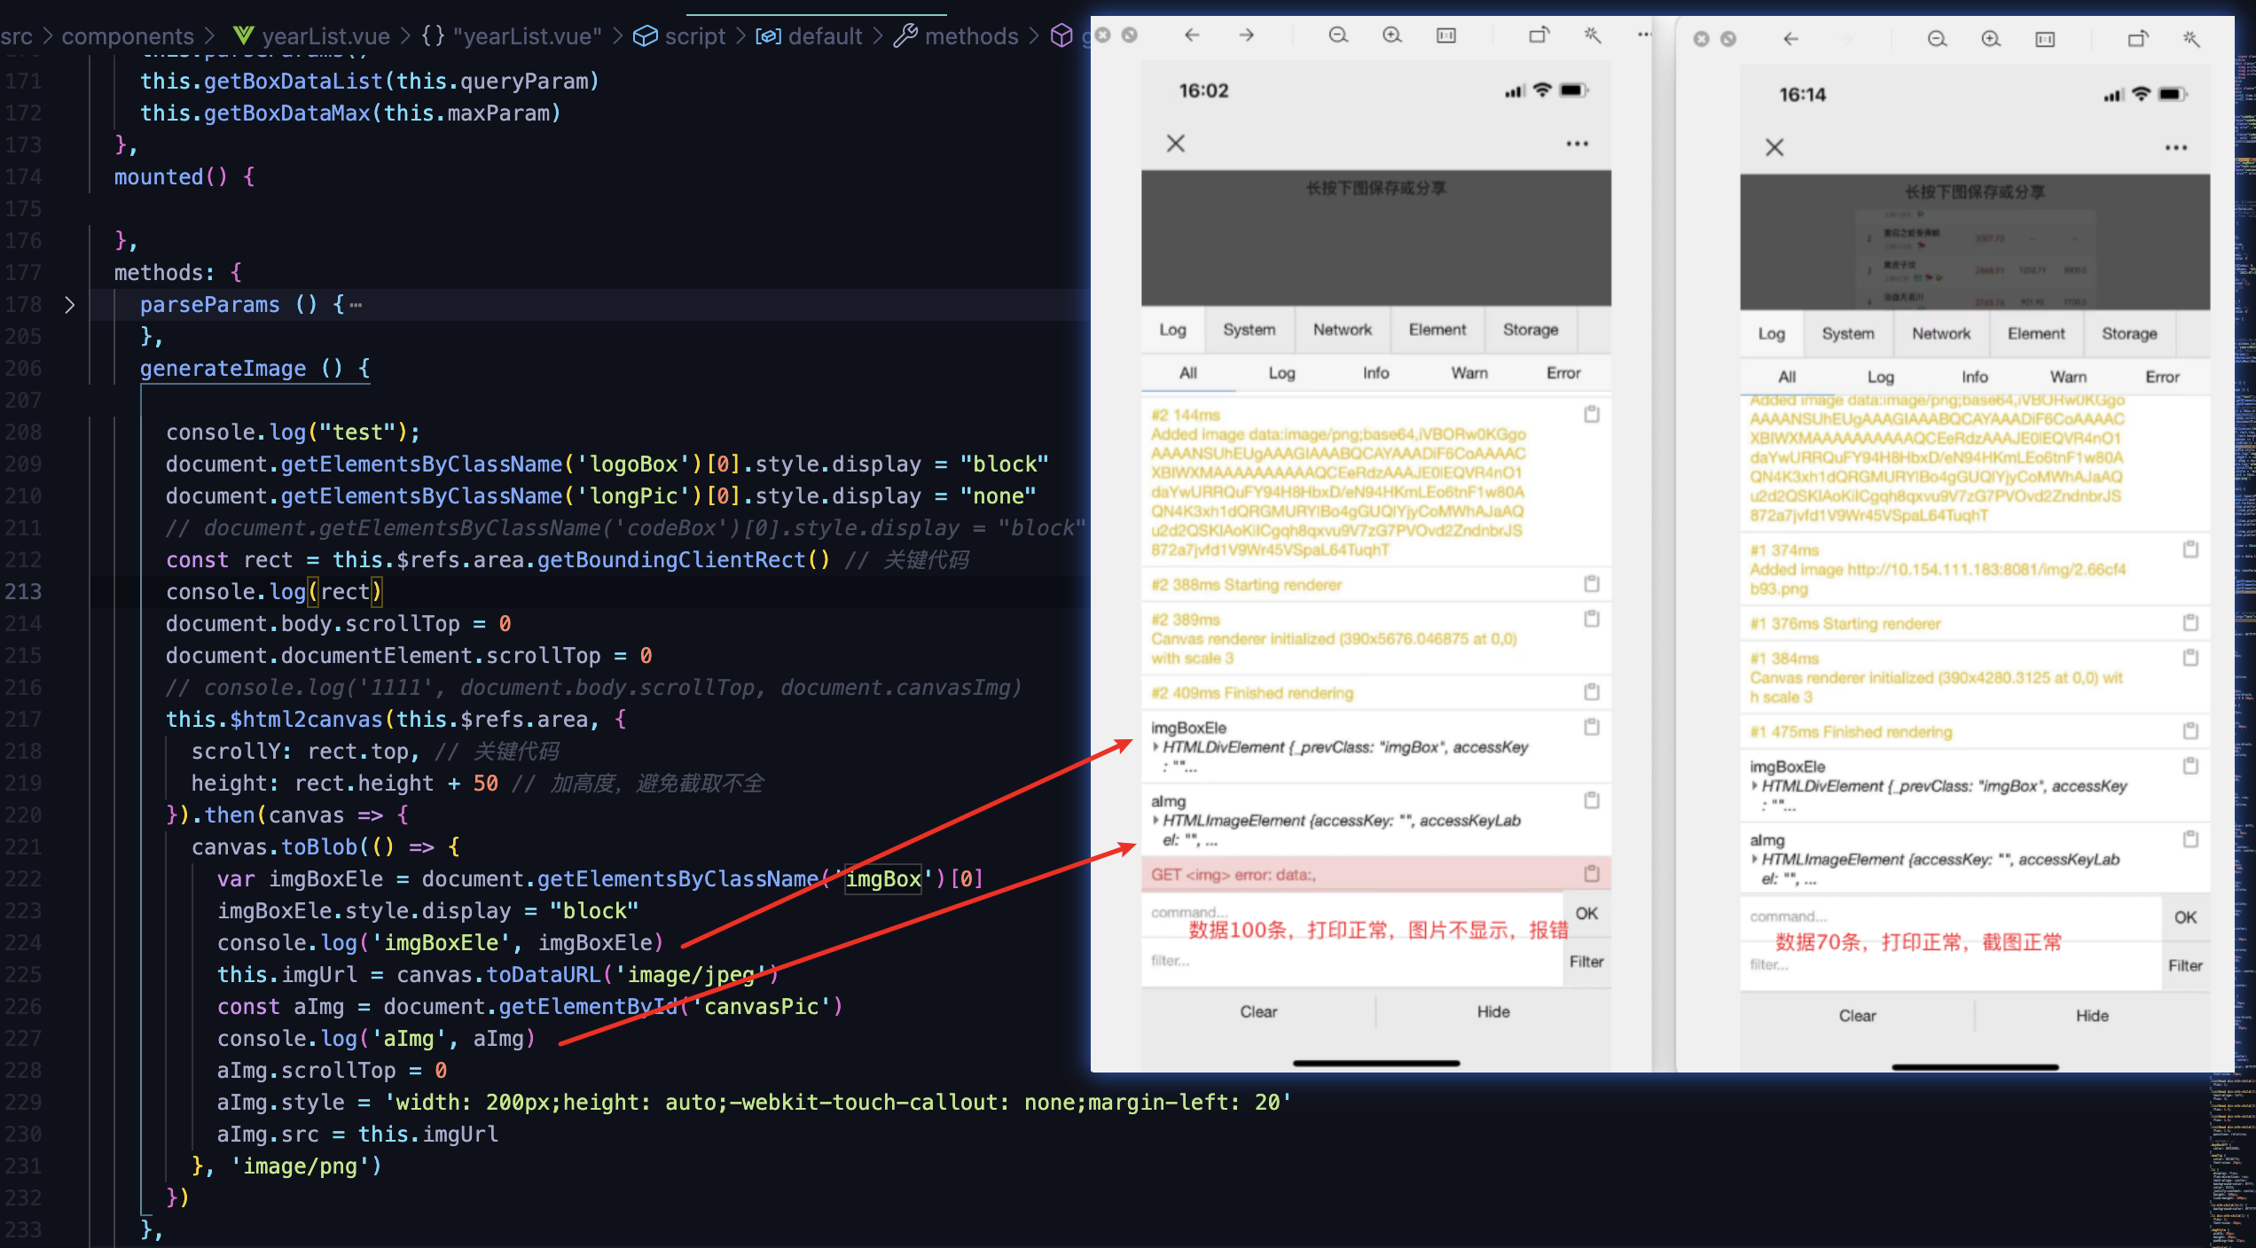Hide the vConsole panel with the Hide button
2256x1248 pixels.
click(x=1493, y=1011)
